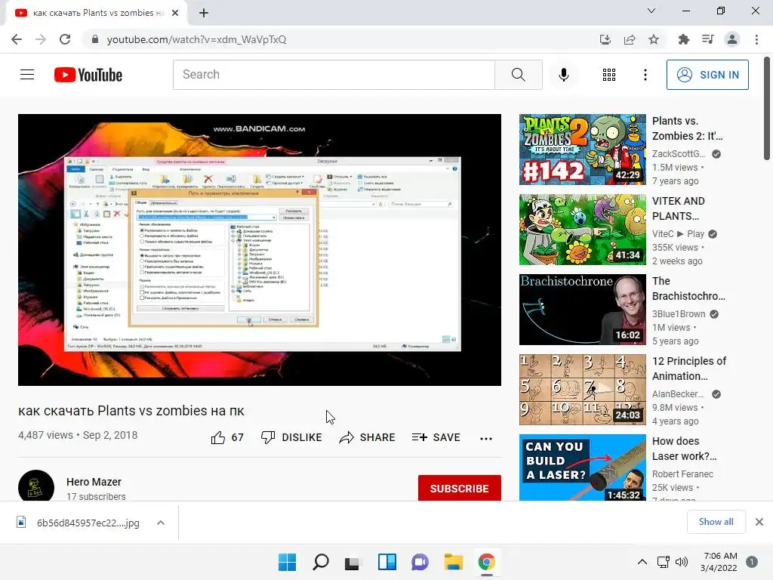Show all downloads
Image resolution: width=773 pixels, height=580 pixels.
coord(716,522)
